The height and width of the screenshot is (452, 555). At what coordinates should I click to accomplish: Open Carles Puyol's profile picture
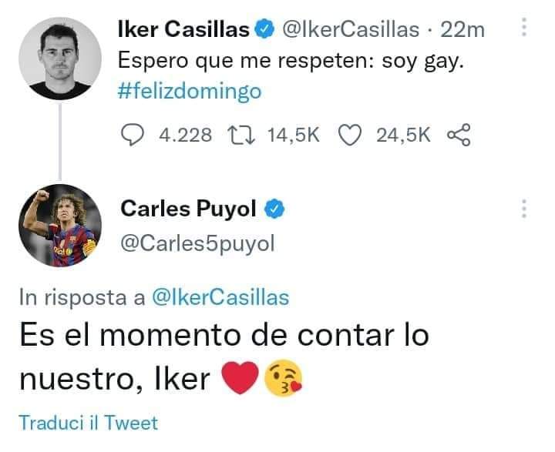[x=59, y=226]
